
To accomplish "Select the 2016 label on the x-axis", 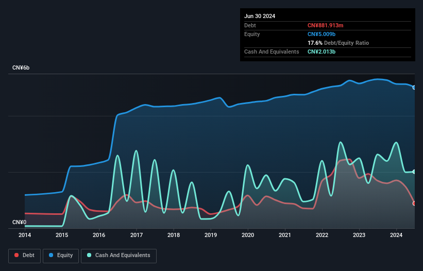I will click(99, 235).
